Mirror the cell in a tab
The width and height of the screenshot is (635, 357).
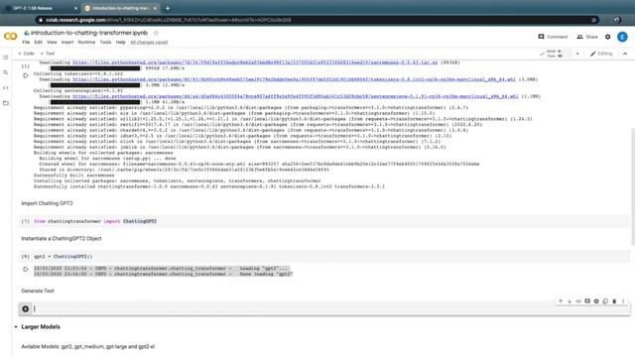(605, 301)
